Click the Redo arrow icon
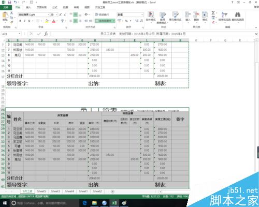 pos(23,3)
